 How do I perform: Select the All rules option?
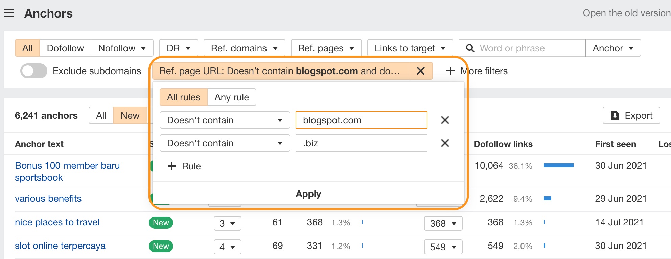click(x=183, y=97)
